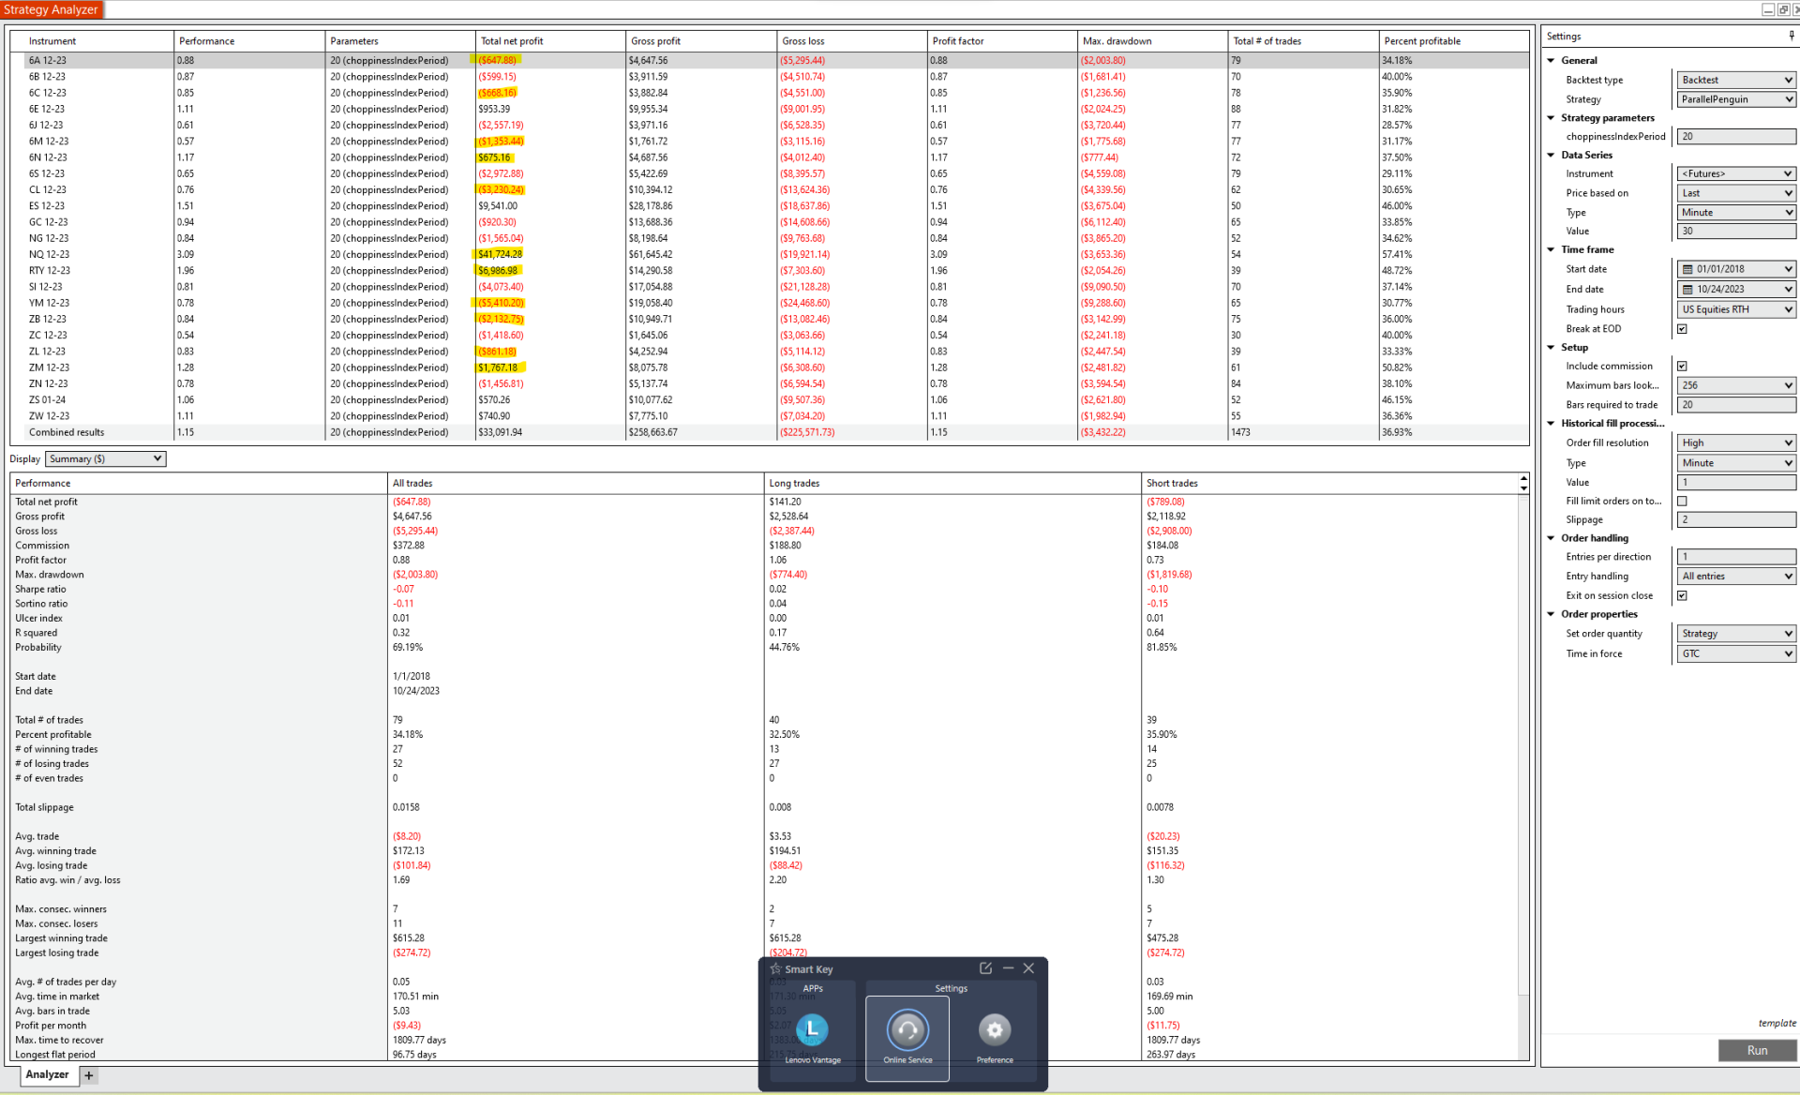Viewport: 1800px width, 1095px height.
Task: Click the Online Service headset icon
Action: point(907,1030)
